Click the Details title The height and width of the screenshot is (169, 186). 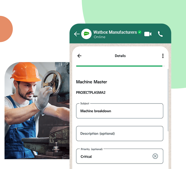click(120, 56)
